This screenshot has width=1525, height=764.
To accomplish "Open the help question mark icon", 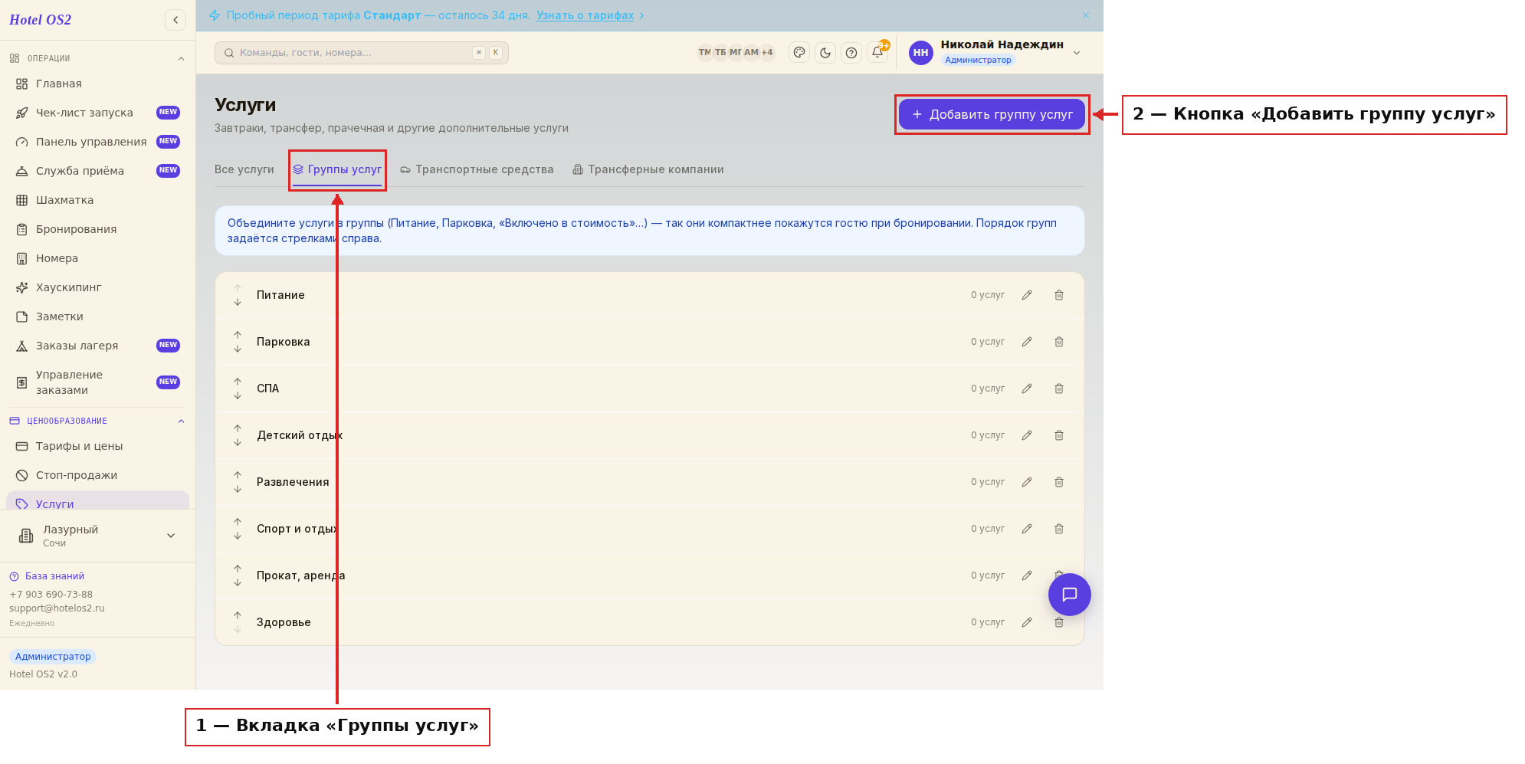I will point(851,53).
